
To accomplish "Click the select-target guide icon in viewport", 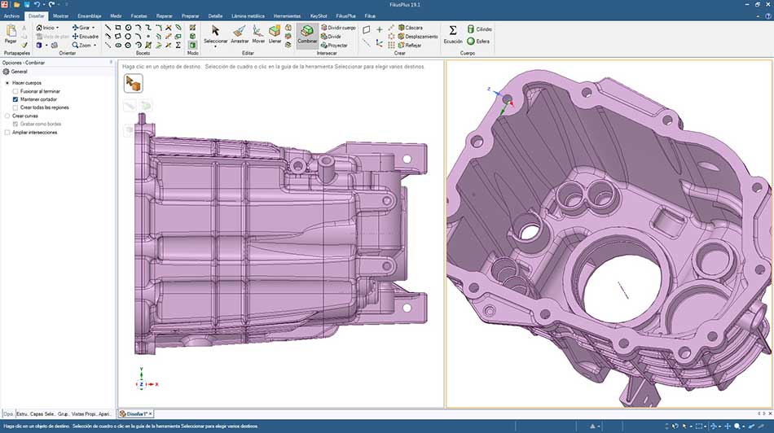I will (x=134, y=83).
